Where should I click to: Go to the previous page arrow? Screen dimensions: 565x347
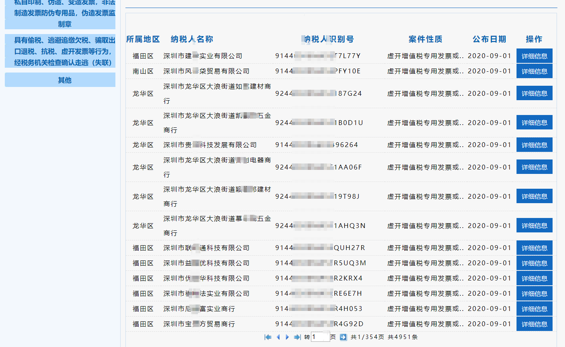click(x=278, y=337)
